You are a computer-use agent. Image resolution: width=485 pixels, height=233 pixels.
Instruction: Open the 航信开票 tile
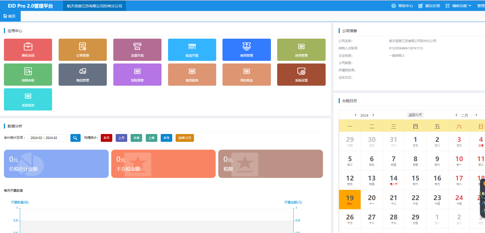click(x=192, y=50)
